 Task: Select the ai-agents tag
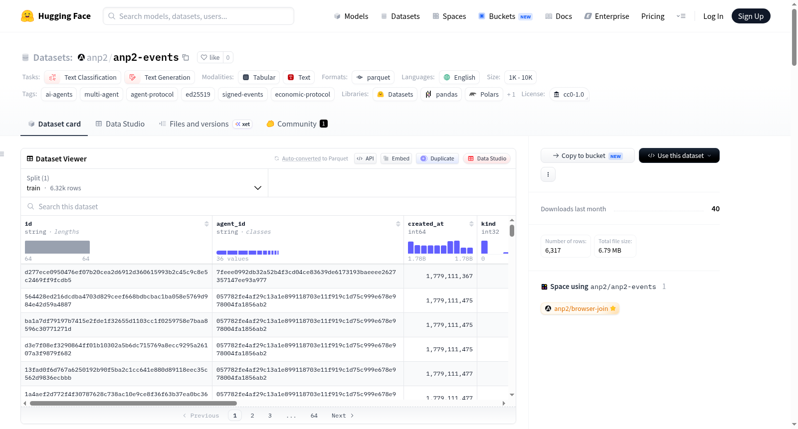(59, 94)
